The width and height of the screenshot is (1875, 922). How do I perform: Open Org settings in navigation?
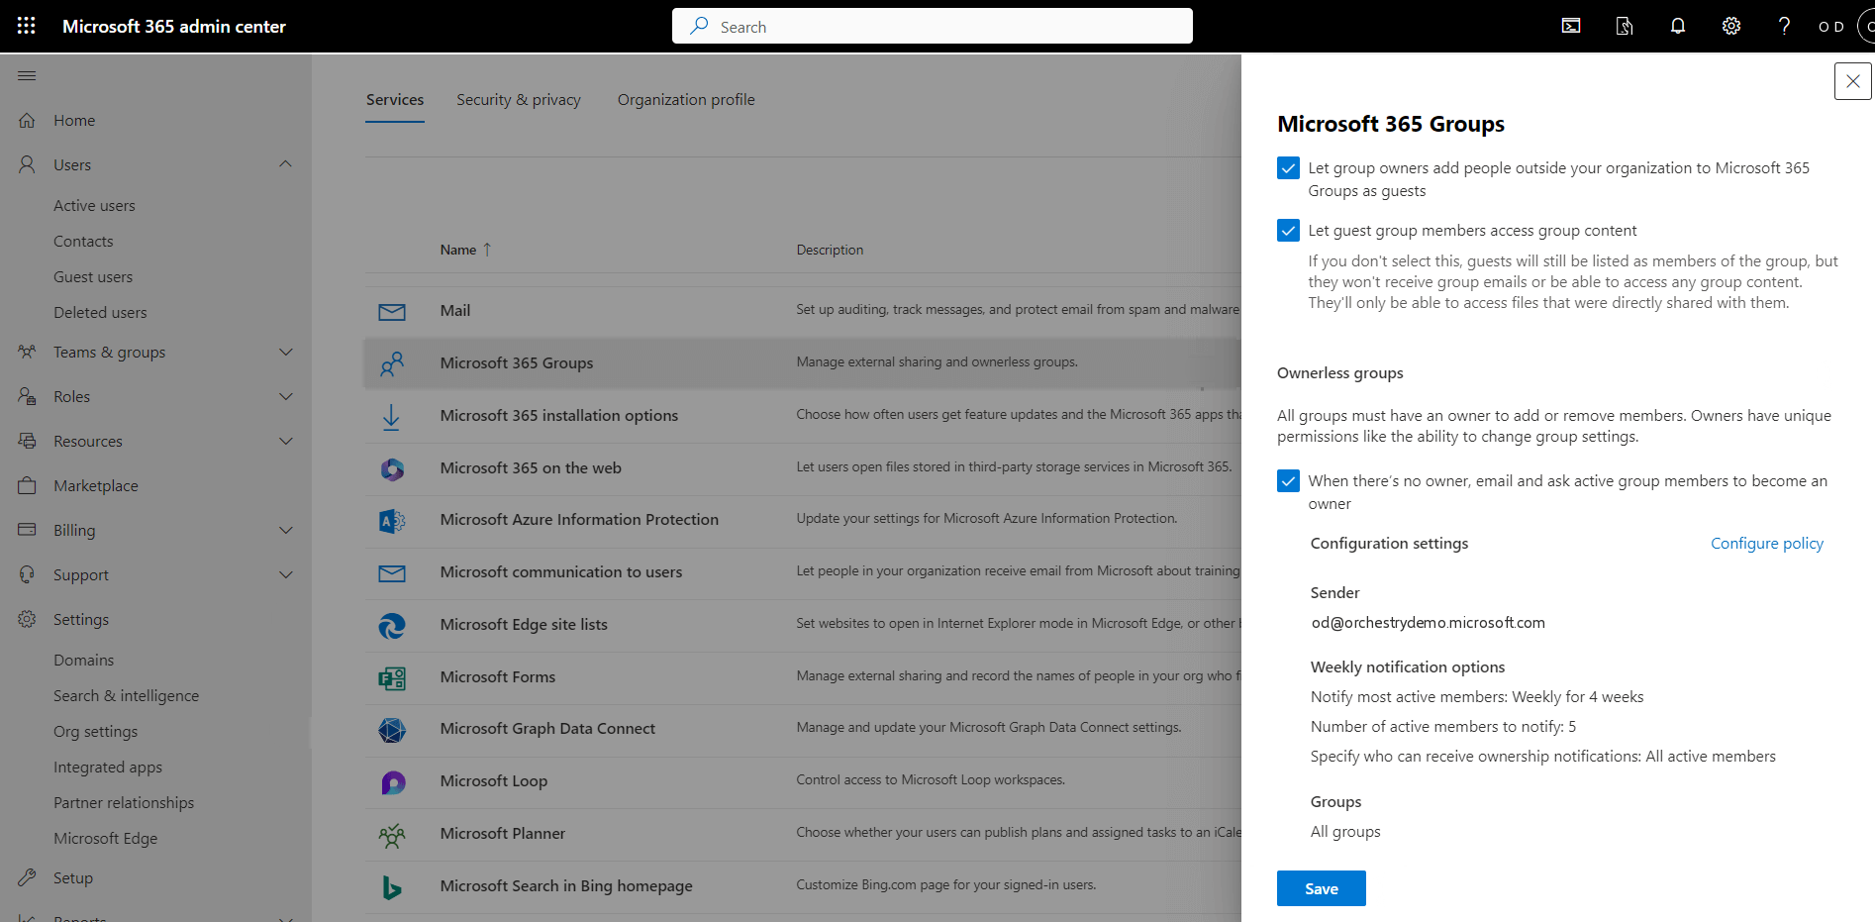click(96, 732)
